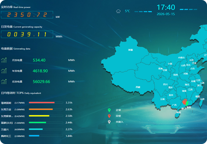Select 贵州 province on the map
The height and width of the screenshot is (144, 207).
coord(171,95)
